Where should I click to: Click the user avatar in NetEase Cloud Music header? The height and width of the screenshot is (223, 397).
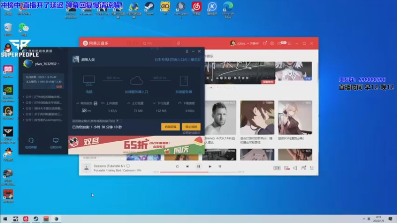pos(233,43)
